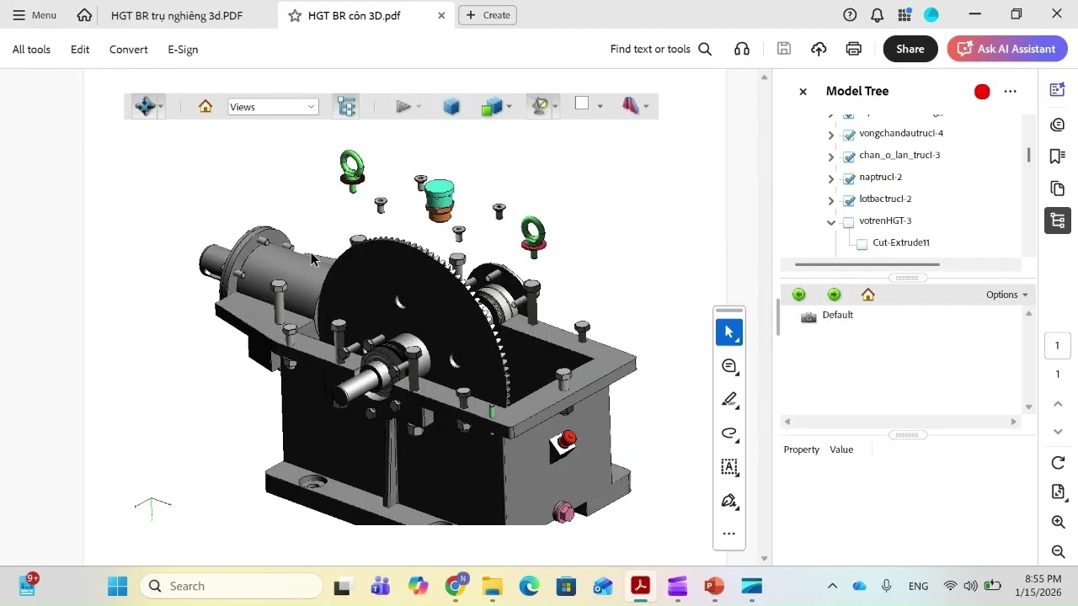1078x606 pixels.
Task: Click the Extra Lighting lamp icon
Action: [x=540, y=106]
